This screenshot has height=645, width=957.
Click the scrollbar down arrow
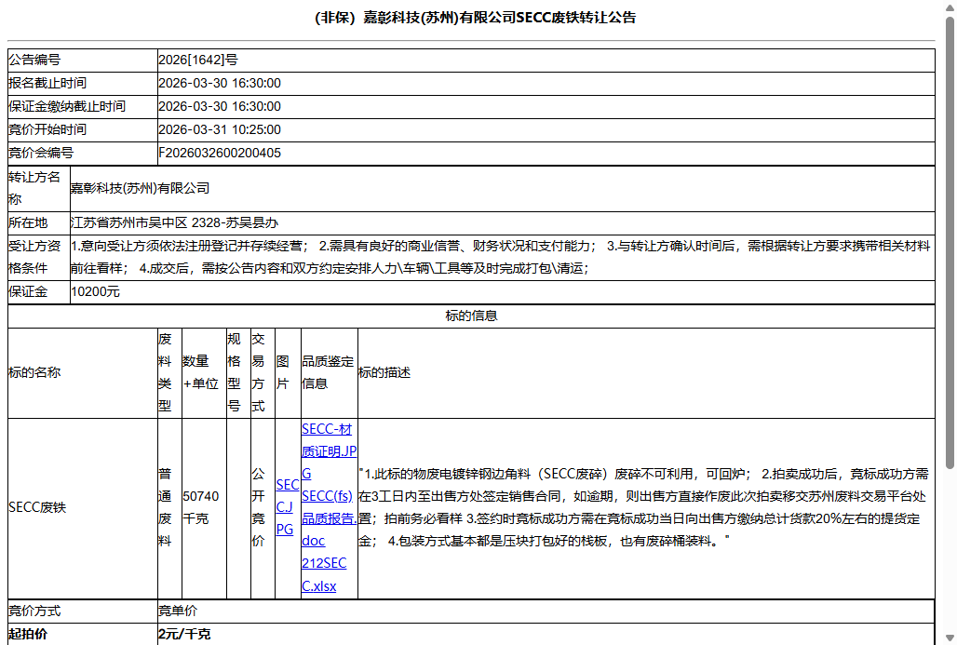pos(949,638)
